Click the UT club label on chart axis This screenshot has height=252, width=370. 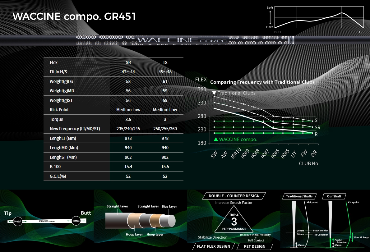(293, 154)
